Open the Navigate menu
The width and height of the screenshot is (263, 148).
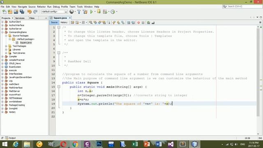(23, 7)
